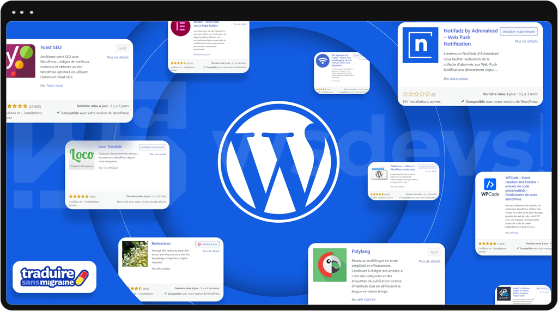Click the Traduire Sans Migraine logo
The image size is (558, 311).
pyautogui.click(x=54, y=277)
